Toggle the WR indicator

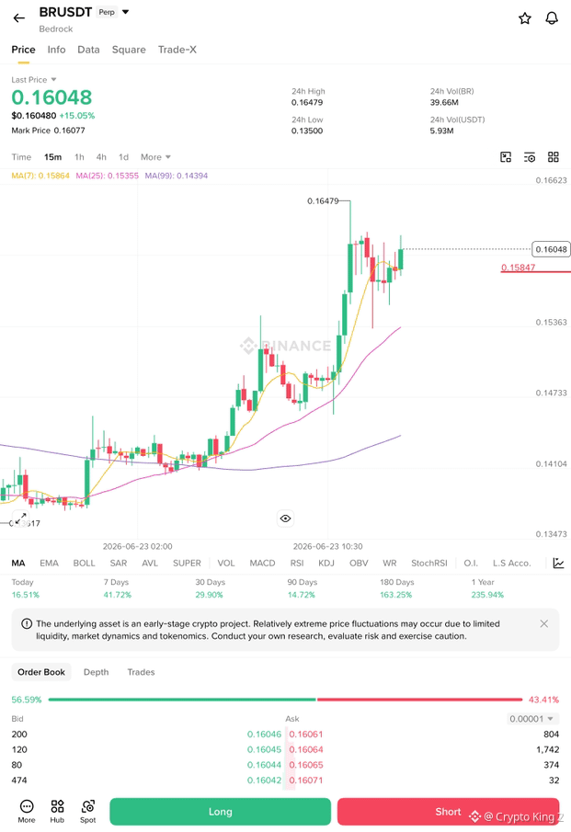[x=390, y=563]
